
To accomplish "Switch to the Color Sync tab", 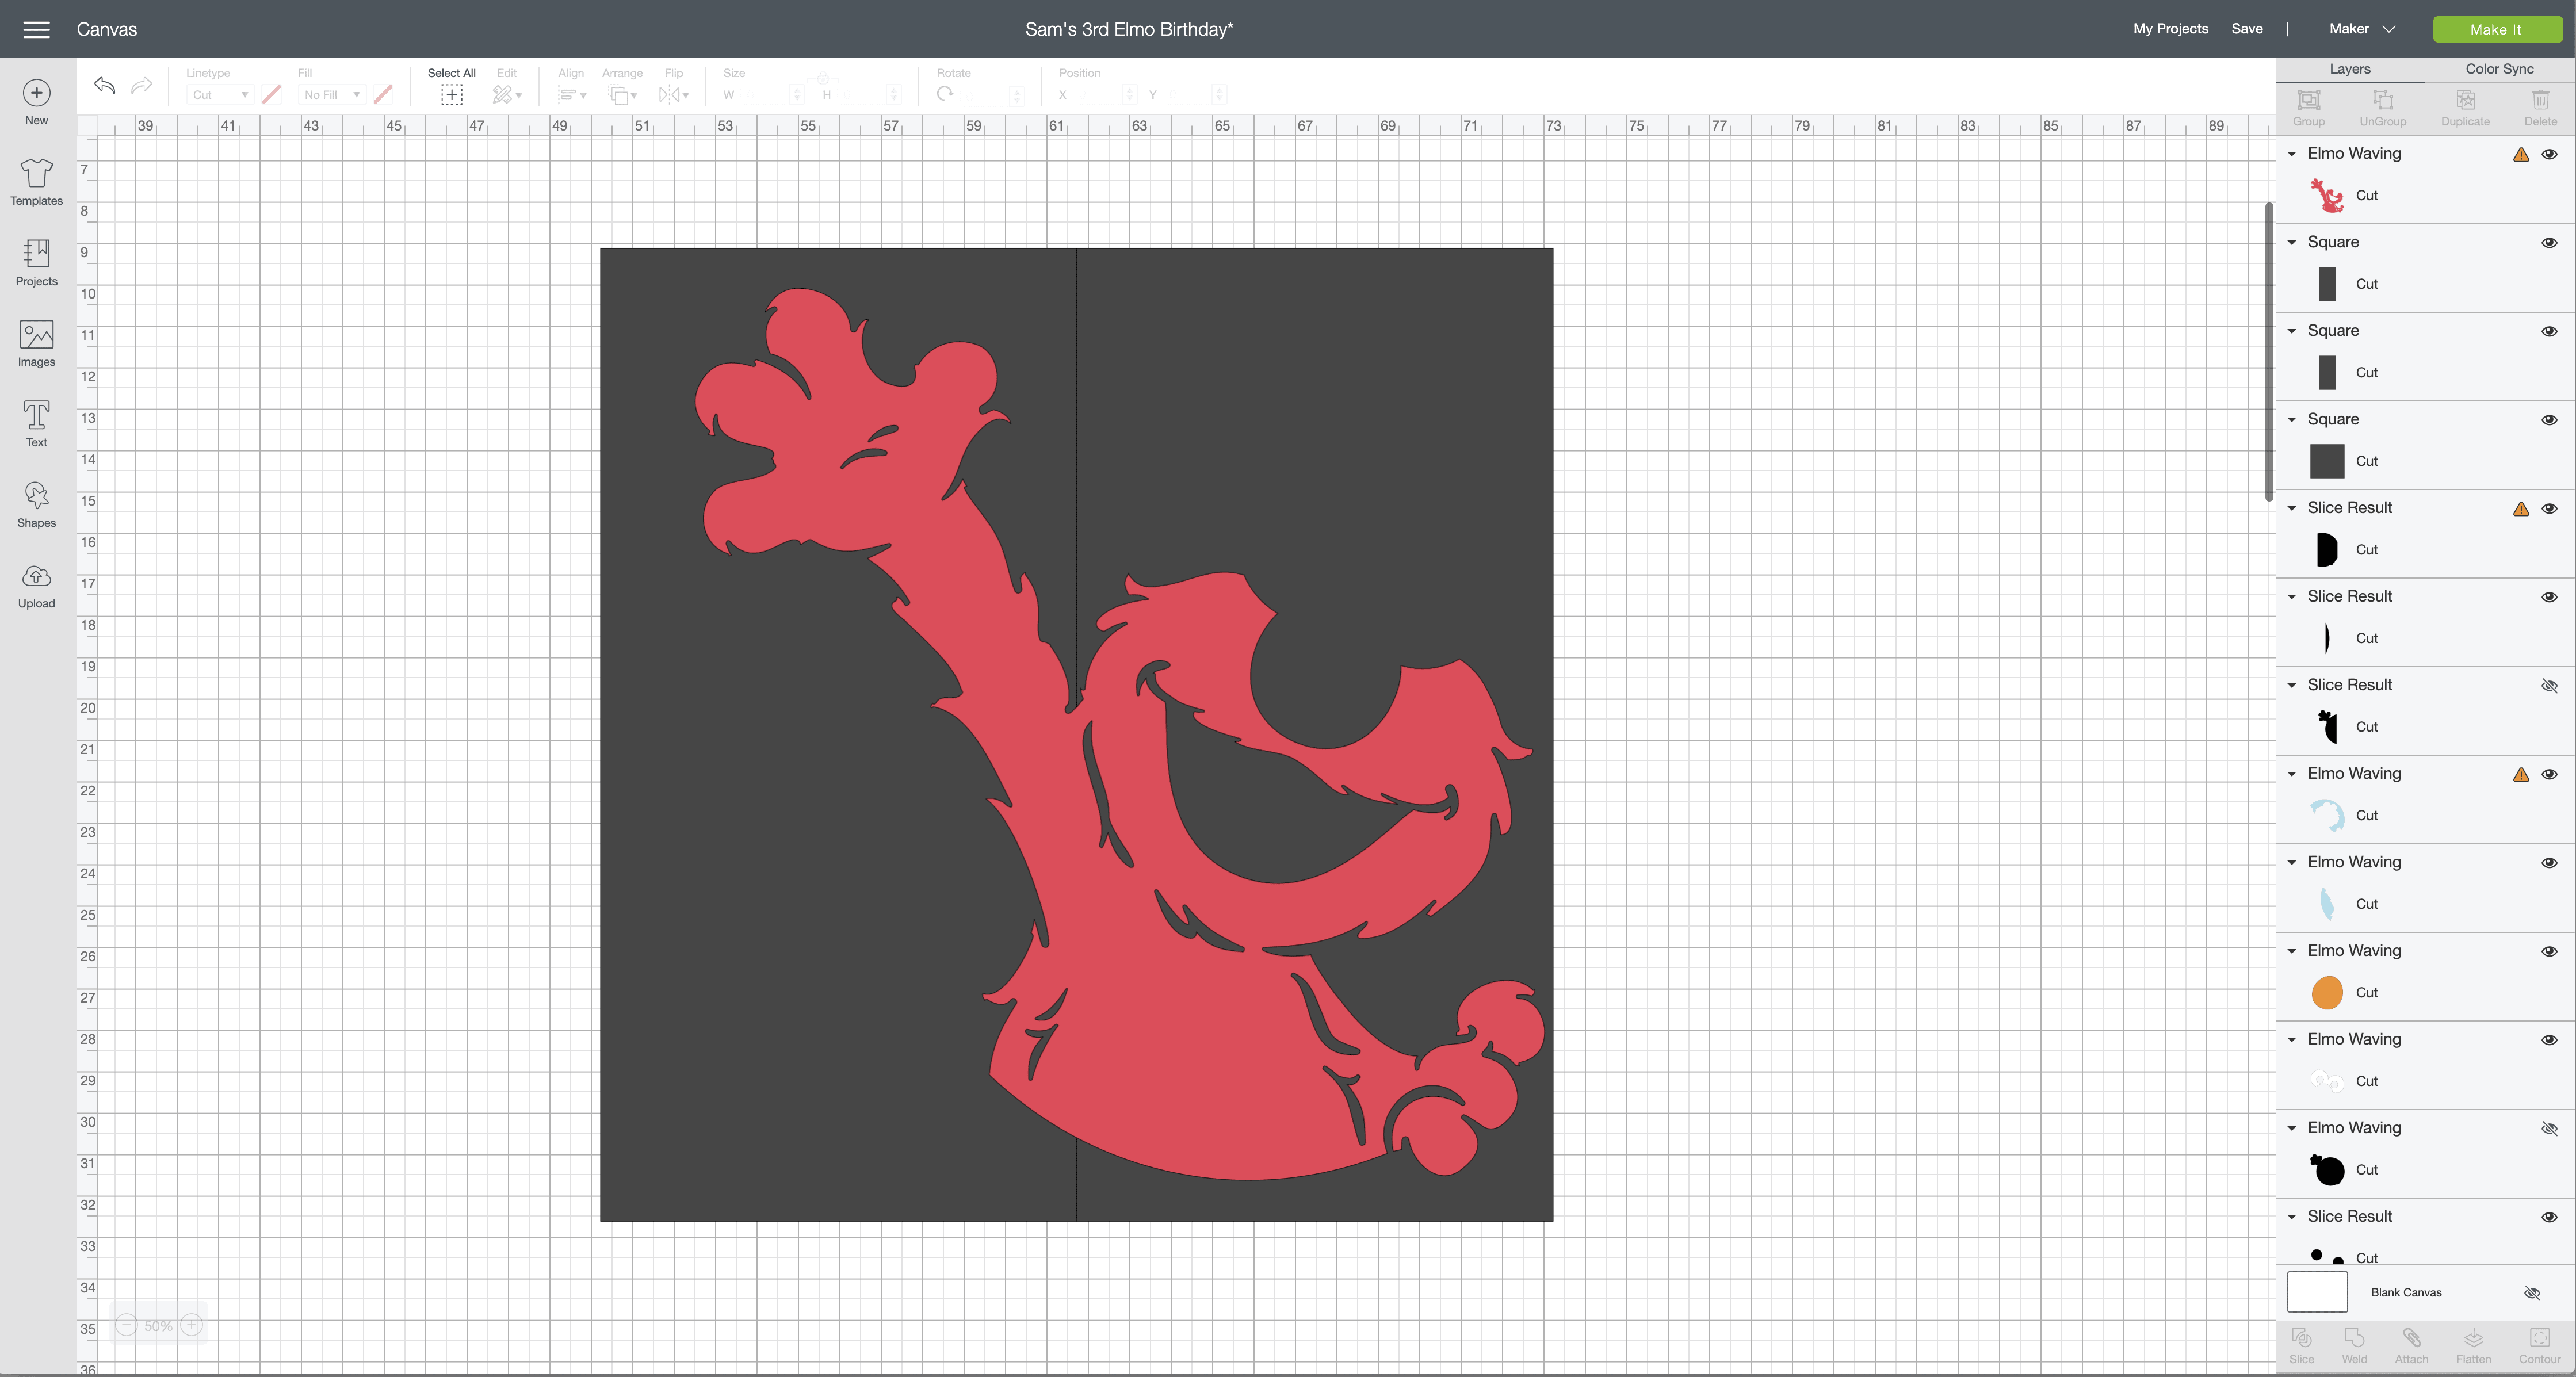I will point(2498,69).
